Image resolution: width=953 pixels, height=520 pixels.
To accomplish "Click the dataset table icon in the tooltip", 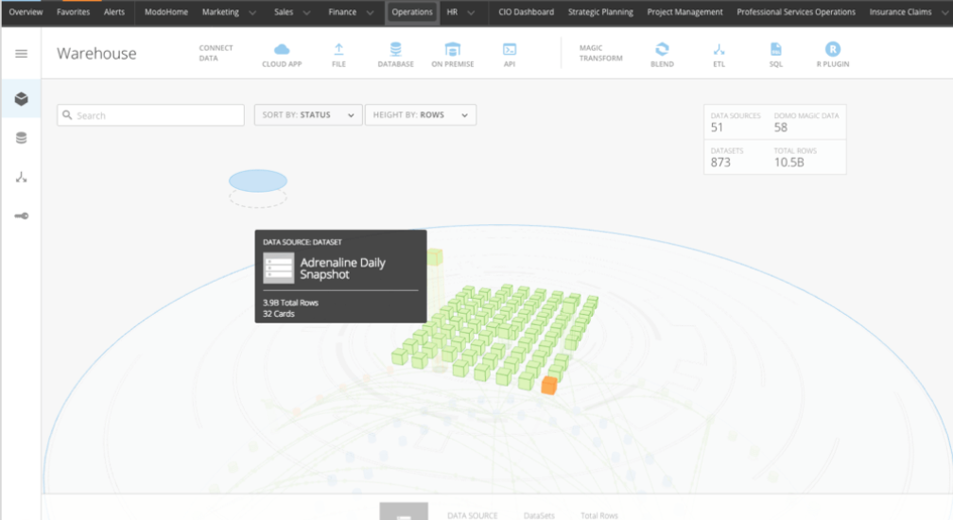I will 278,268.
